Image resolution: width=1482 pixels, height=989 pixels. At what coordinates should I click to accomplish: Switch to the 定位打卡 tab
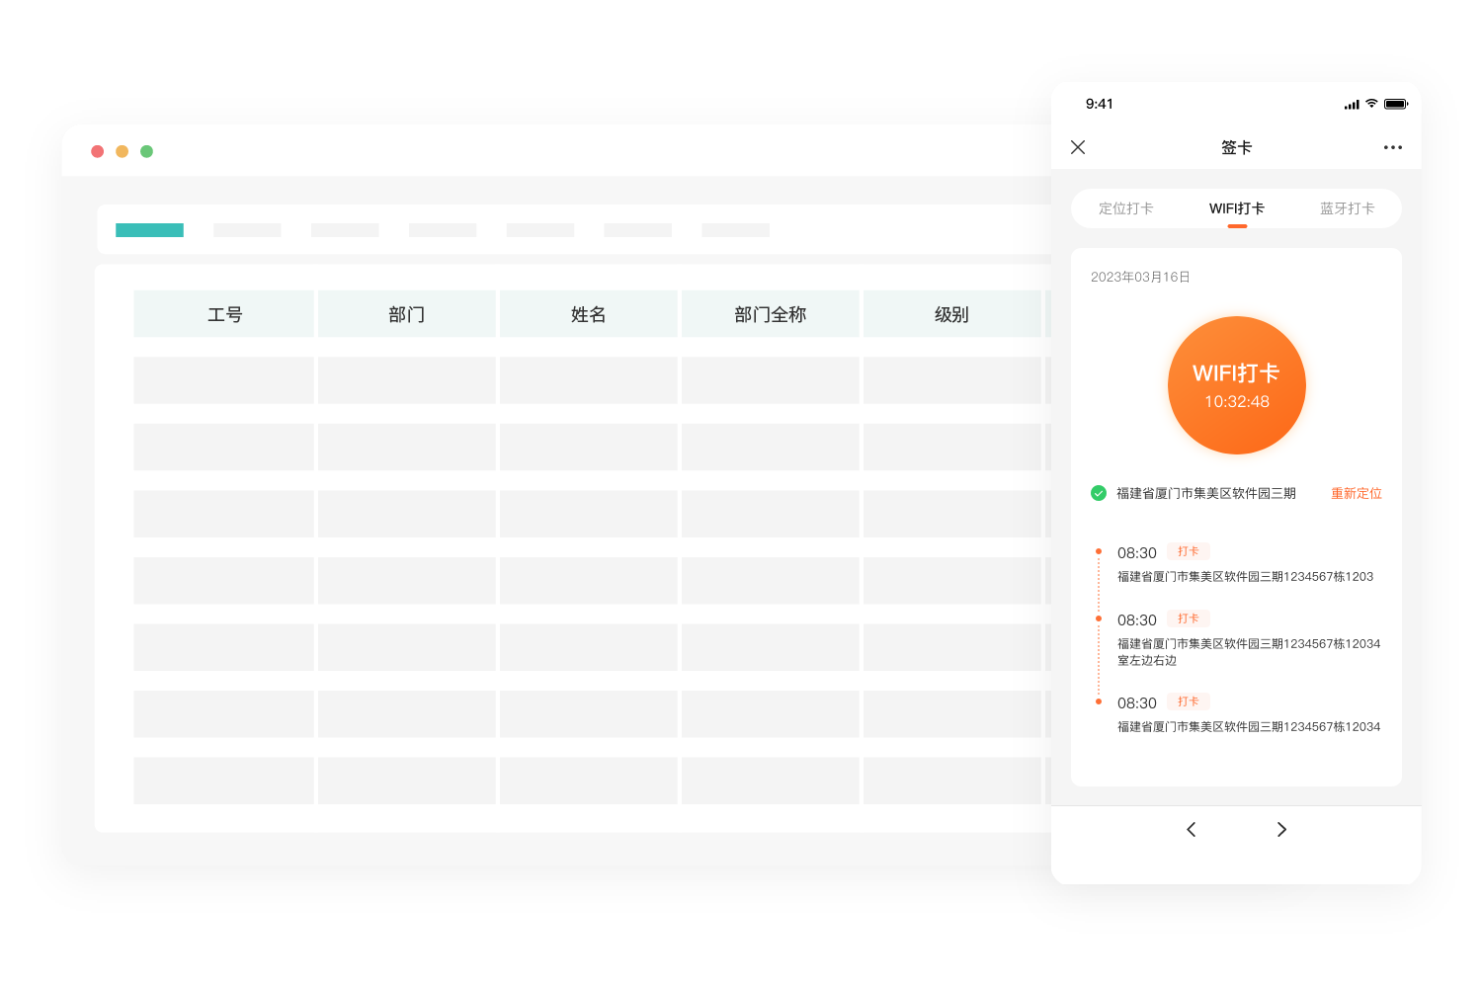(1125, 208)
